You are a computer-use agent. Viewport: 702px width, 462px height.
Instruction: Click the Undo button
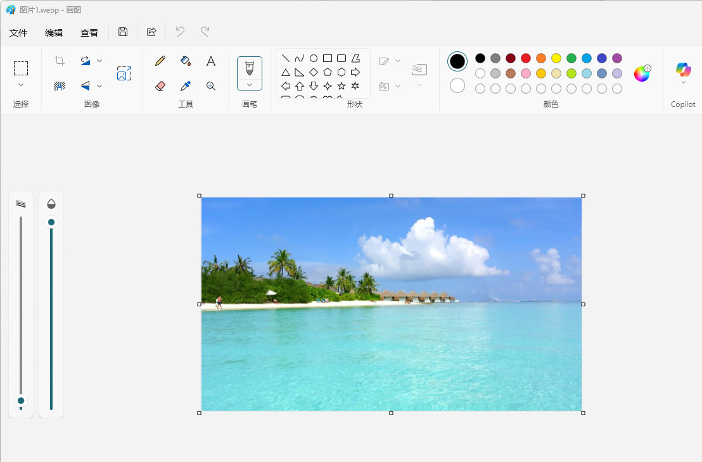click(x=180, y=32)
